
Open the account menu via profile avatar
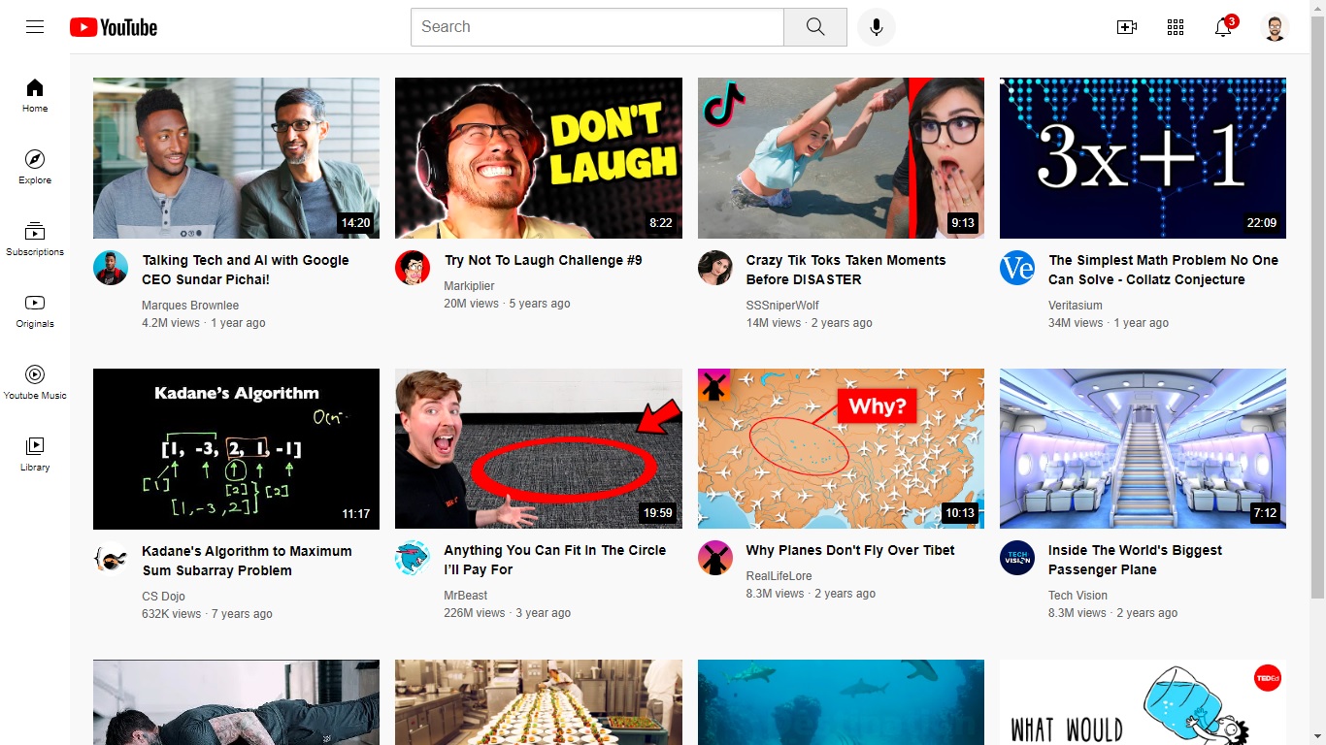pos(1275,27)
